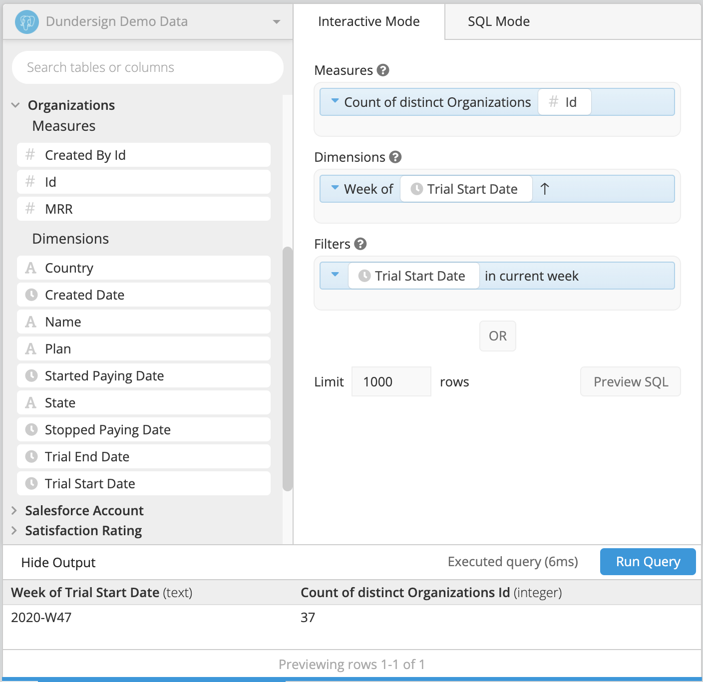Viewport: 703px width, 682px height.
Task: Click Trial Start Date pill in Dimensions
Action: (466, 189)
